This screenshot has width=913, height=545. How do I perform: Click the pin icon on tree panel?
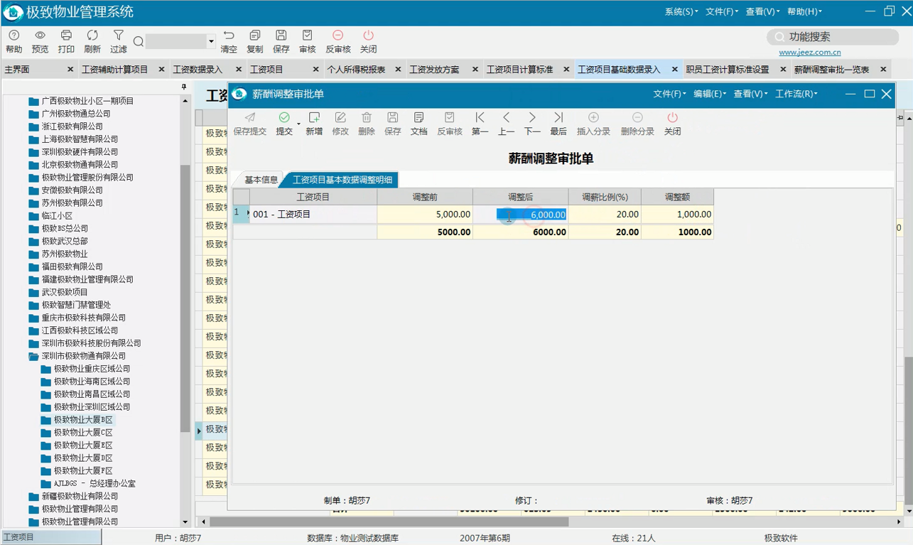183,87
